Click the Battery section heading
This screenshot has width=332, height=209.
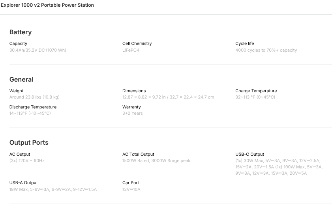coord(21,32)
